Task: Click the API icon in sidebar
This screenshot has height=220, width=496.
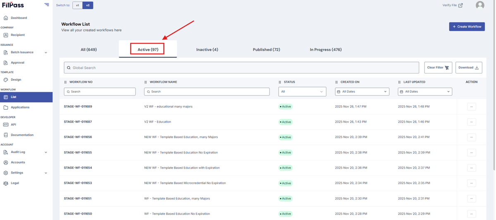Action: coord(6,124)
